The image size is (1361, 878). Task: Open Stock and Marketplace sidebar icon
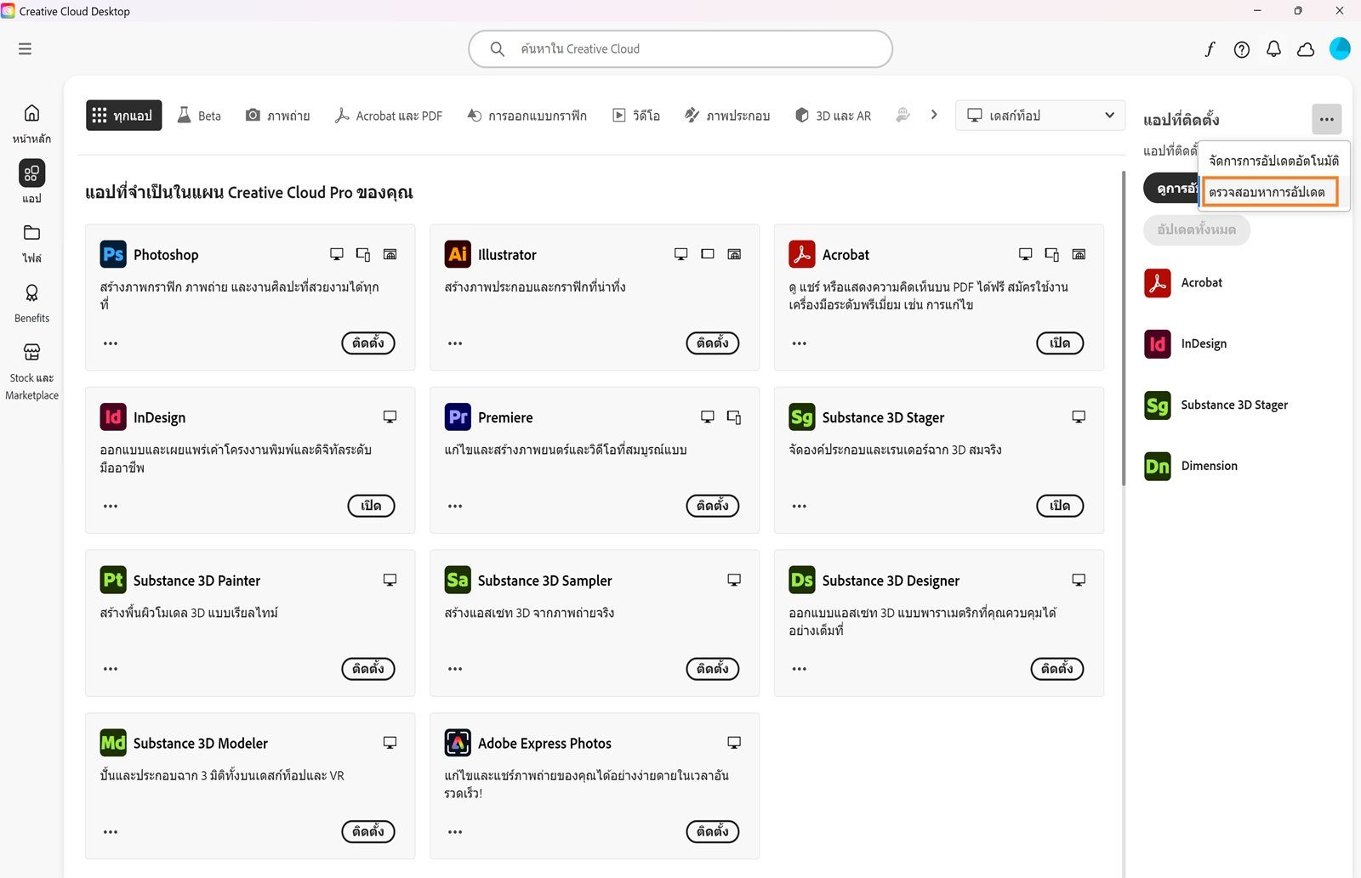31,353
